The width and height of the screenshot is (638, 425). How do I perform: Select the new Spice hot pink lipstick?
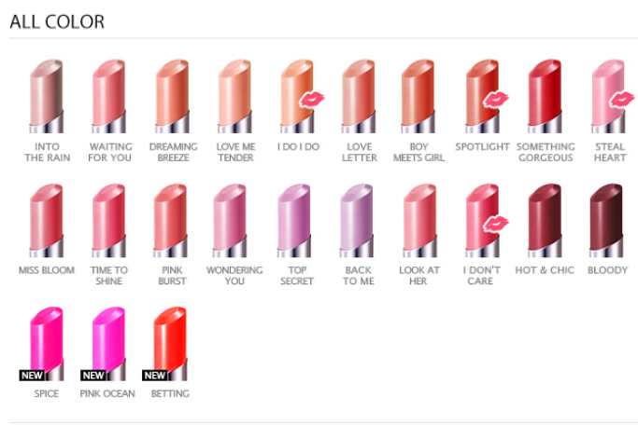pyautogui.click(x=47, y=344)
